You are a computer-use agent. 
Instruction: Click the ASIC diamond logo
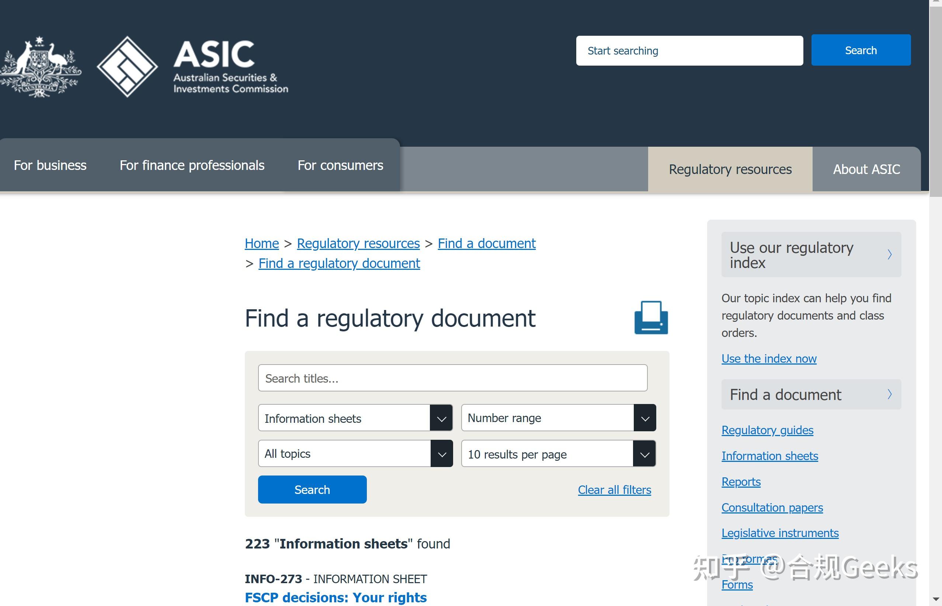tap(127, 66)
